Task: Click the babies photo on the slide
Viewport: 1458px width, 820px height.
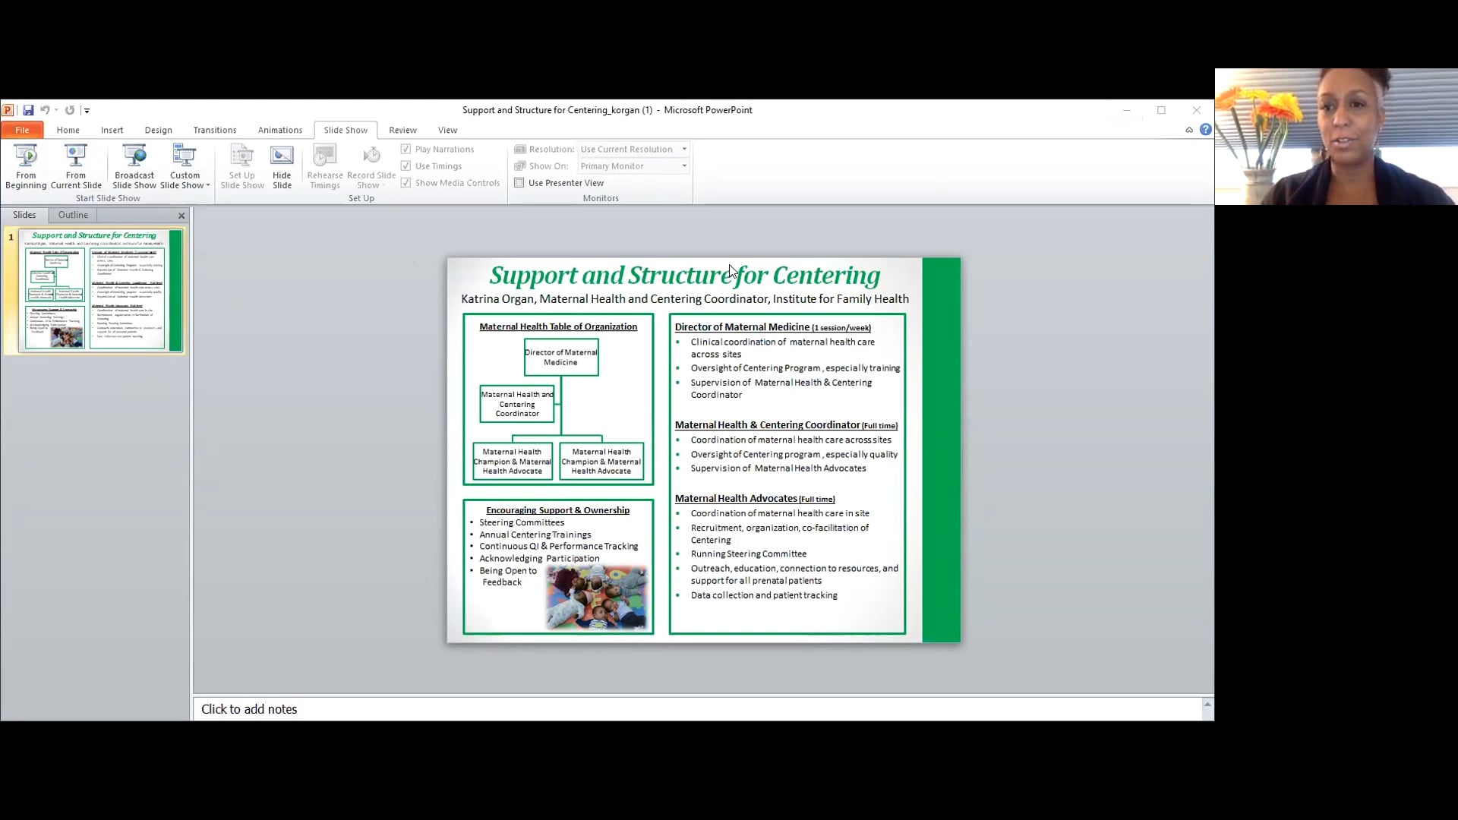Action: pyautogui.click(x=597, y=598)
